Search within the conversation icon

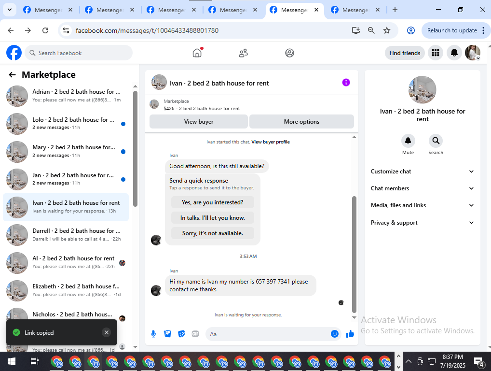pyautogui.click(x=436, y=141)
